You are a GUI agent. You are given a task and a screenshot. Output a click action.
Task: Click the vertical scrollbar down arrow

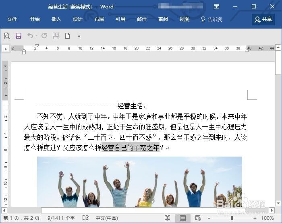coord(278,203)
